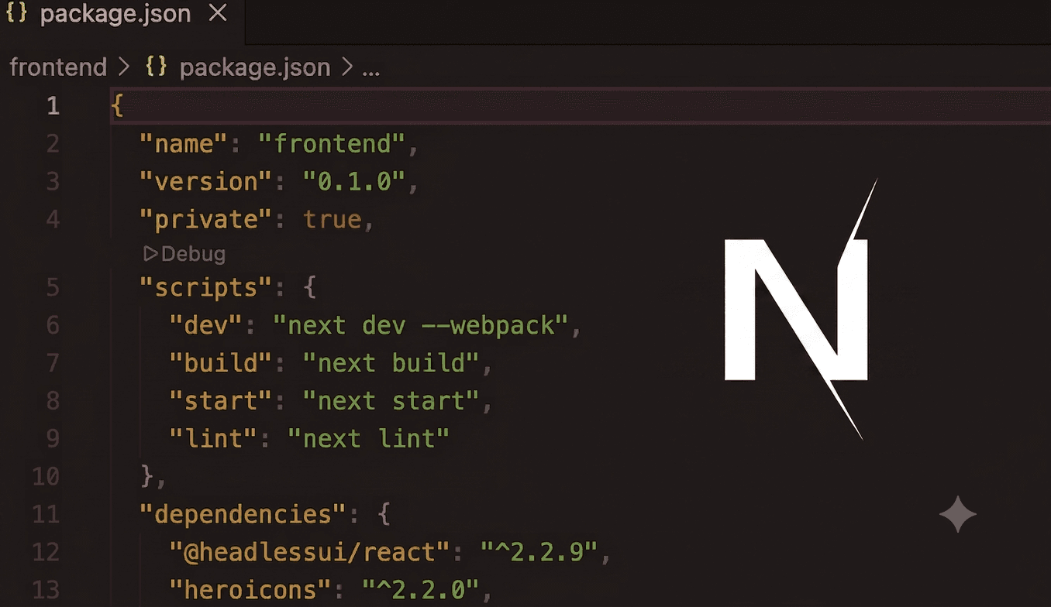1051x607 pixels.
Task: Click the "build" script key
Action: [222, 363]
